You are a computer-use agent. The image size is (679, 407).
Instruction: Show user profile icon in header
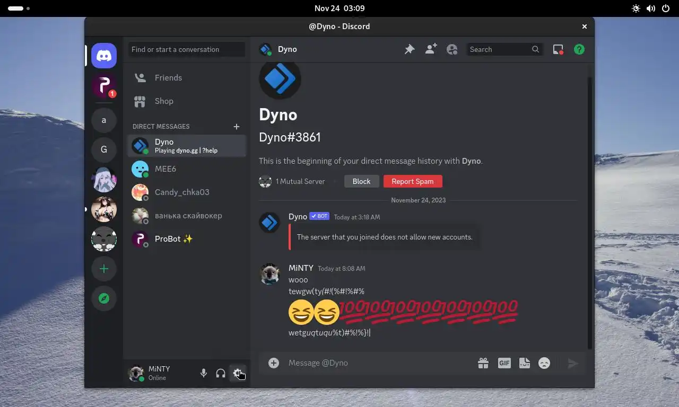[452, 49]
